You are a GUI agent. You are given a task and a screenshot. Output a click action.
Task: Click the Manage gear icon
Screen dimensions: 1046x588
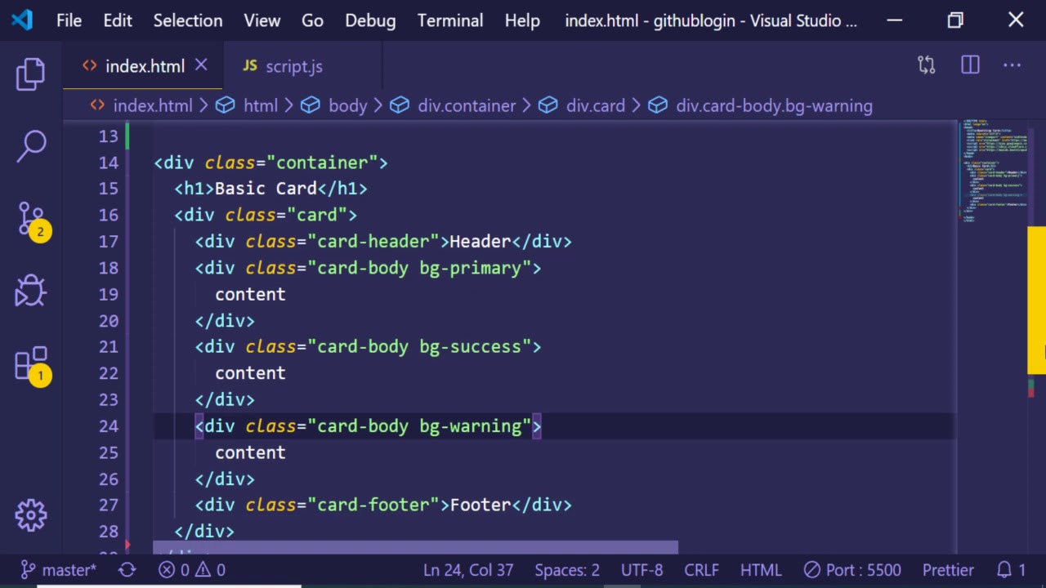tap(31, 514)
